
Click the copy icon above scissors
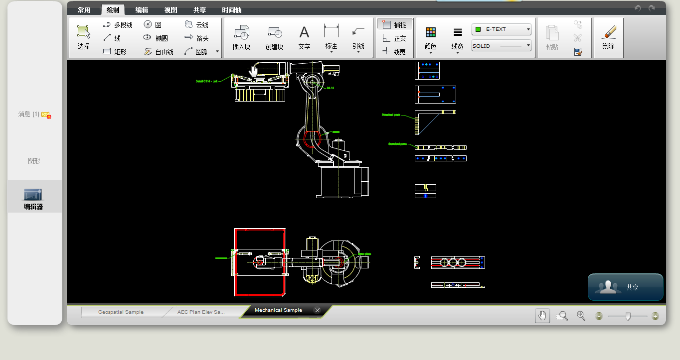click(578, 24)
